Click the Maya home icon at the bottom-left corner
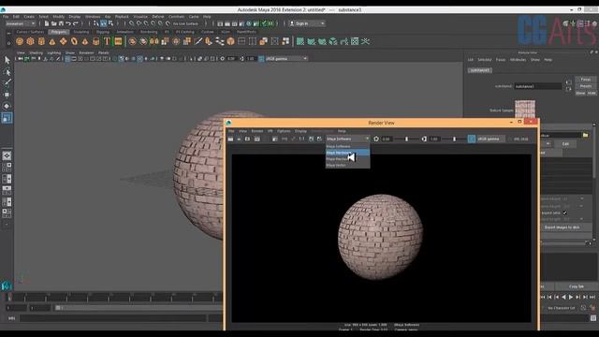599x337 pixels. tap(7, 286)
